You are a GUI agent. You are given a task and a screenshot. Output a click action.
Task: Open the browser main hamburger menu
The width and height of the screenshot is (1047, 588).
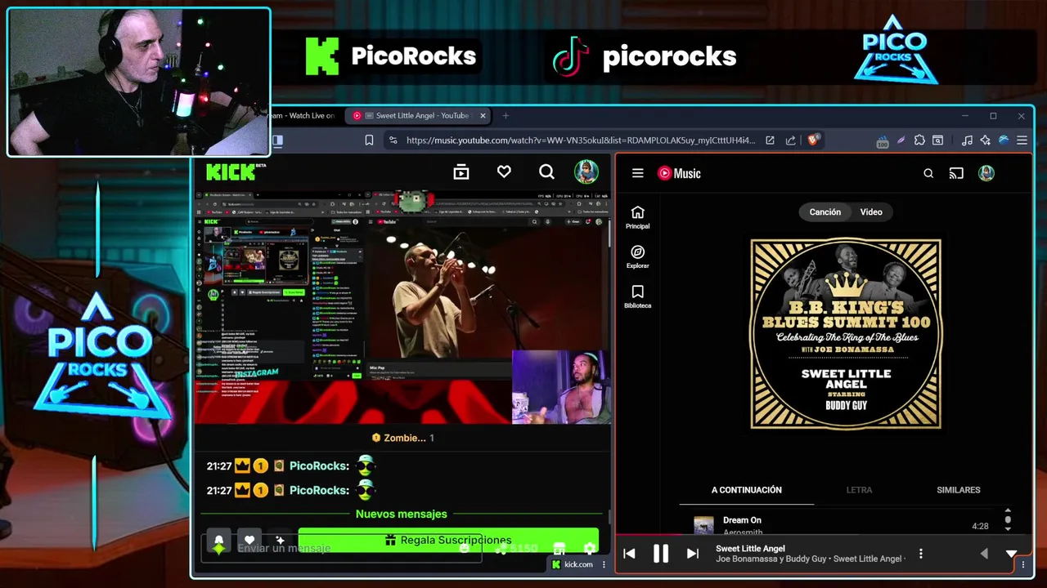tap(1022, 140)
